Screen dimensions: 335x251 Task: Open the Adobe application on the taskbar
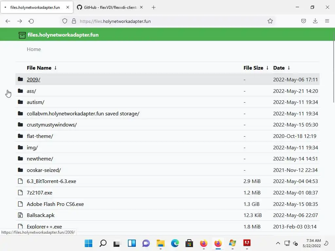(247, 243)
